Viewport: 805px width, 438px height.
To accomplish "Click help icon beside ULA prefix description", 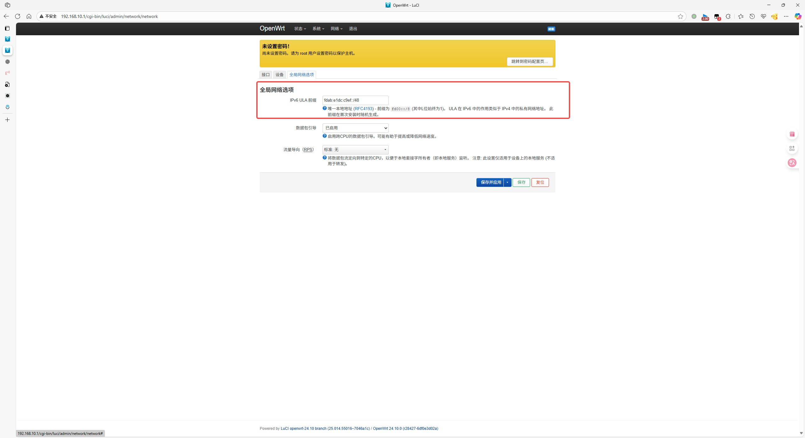I will [325, 108].
